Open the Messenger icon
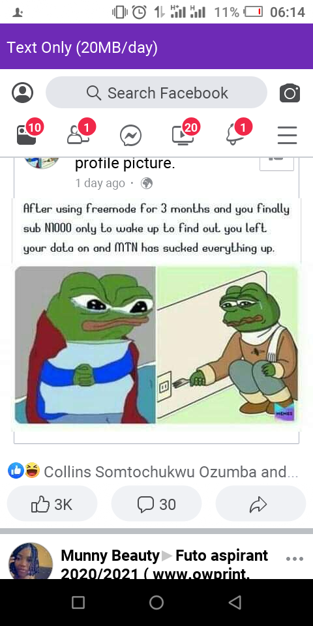Viewport: 313px width, 626px height. [x=130, y=136]
